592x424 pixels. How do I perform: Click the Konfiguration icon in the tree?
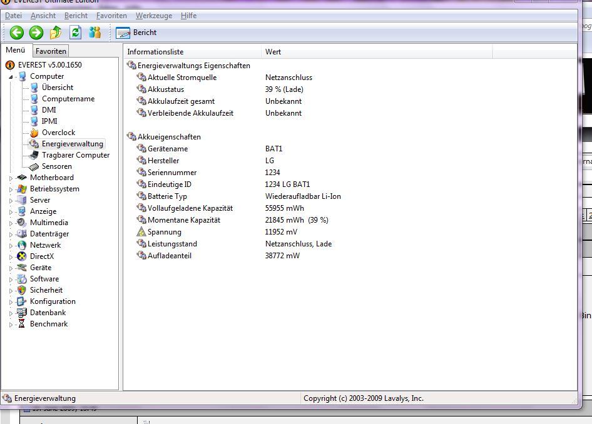pyautogui.click(x=22, y=301)
